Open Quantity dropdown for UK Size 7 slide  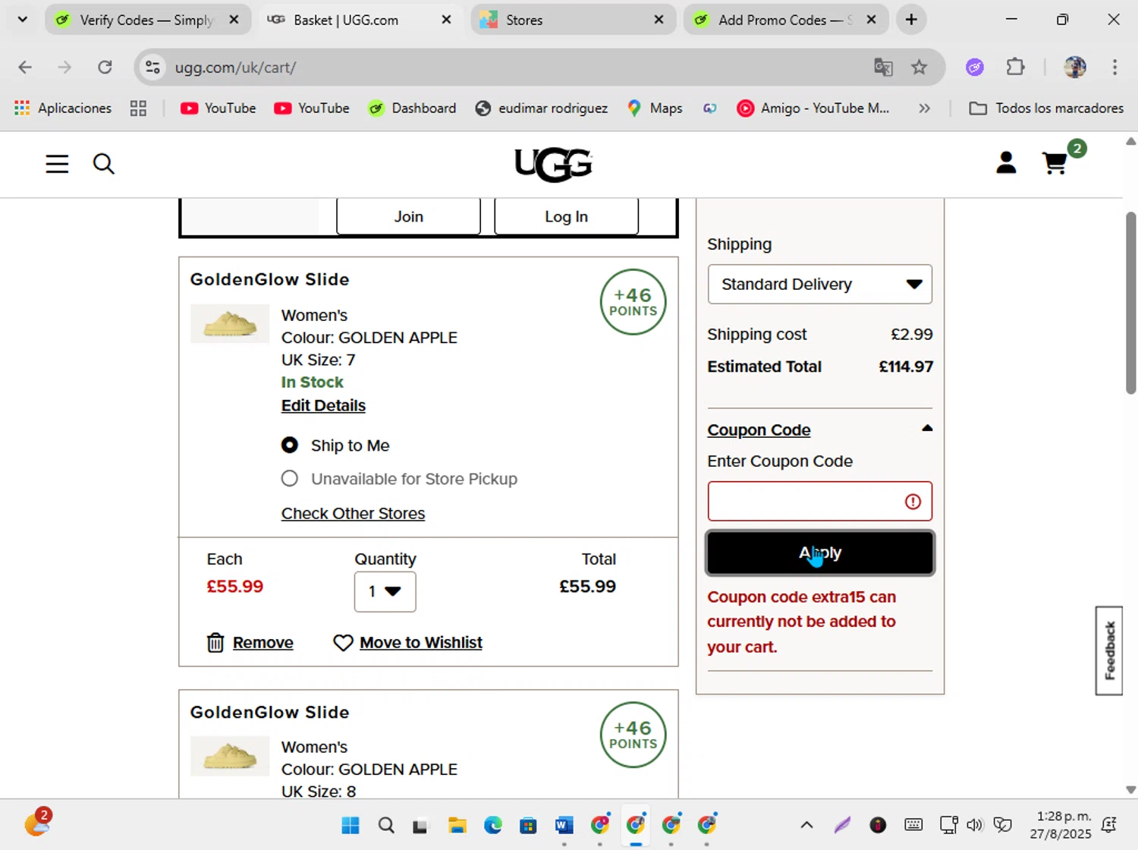click(x=385, y=592)
